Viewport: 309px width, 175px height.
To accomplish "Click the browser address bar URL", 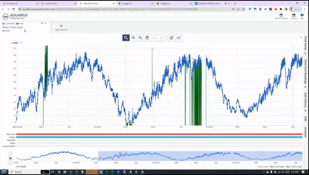I will click(x=110, y=9).
